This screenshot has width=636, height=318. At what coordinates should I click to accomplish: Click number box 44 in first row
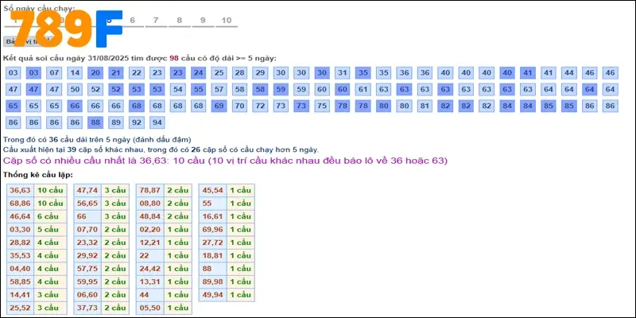[568, 73]
